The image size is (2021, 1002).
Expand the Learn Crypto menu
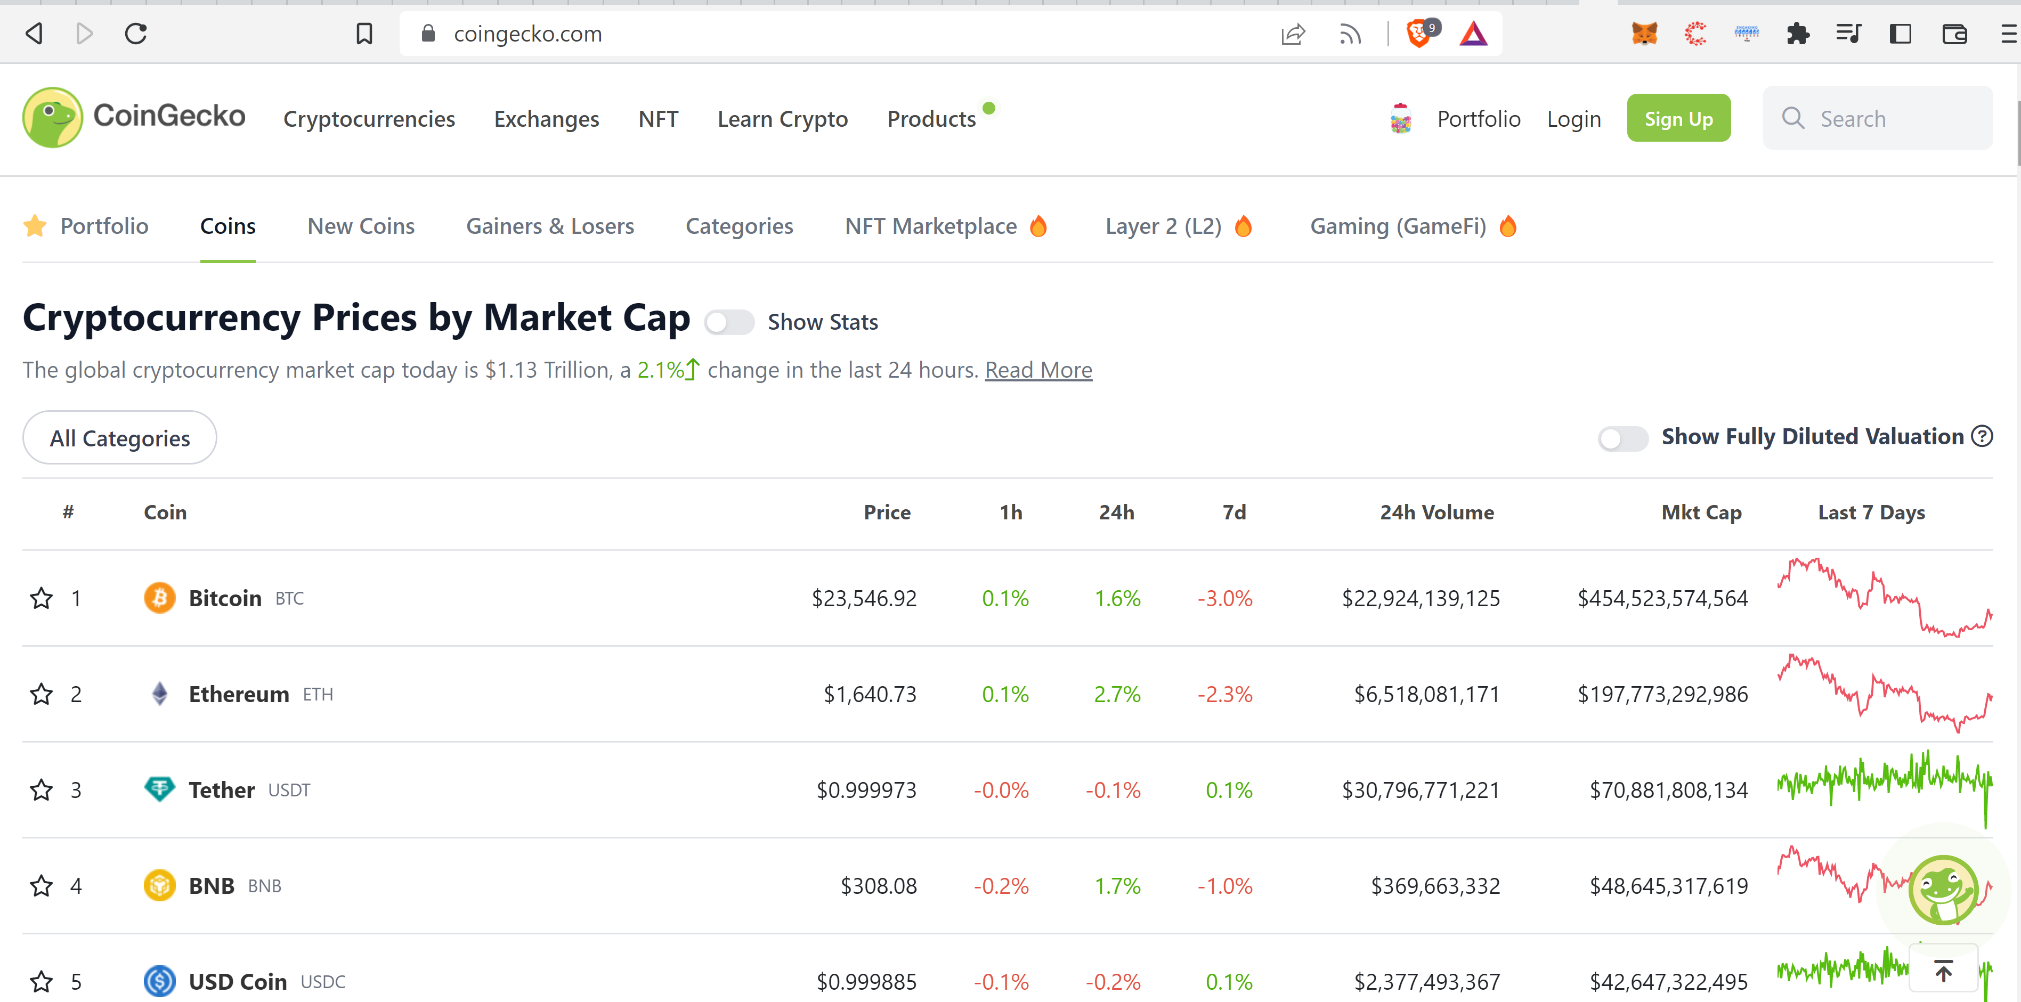point(782,118)
